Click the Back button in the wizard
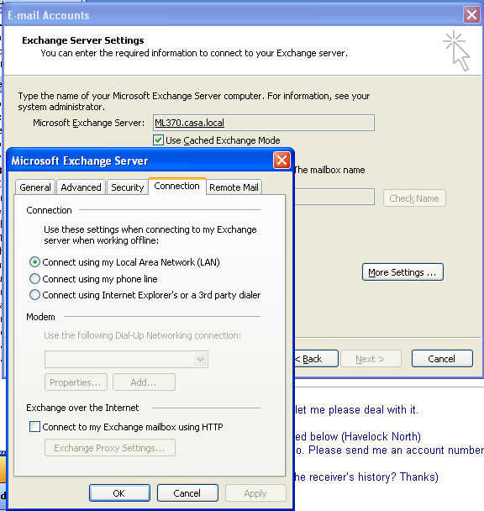The width and height of the screenshot is (484, 511). pyautogui.click(x=316, y=359)
